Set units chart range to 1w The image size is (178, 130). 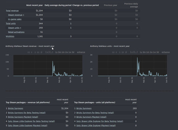click(x=155, y=52)
